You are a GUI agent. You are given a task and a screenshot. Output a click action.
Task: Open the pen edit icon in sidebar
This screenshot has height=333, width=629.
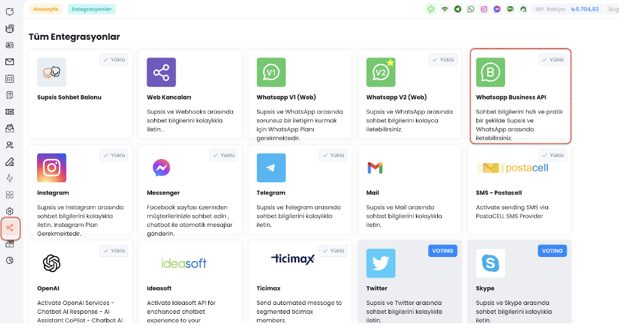click(x=10, y=162)
